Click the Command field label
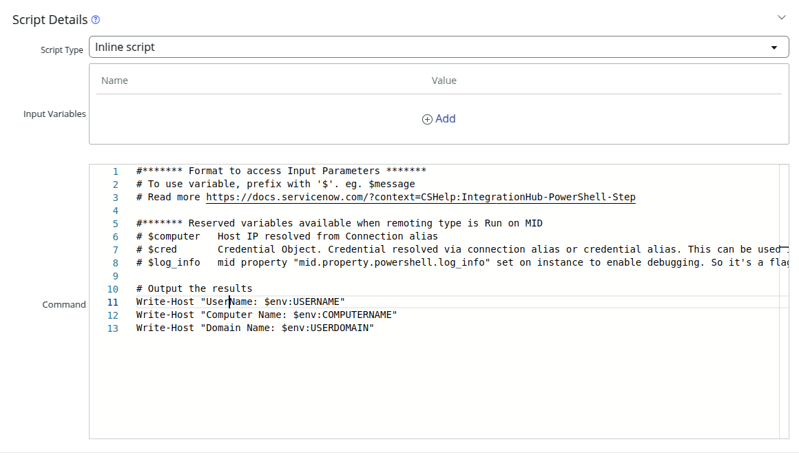Screen dimensions: 799x455 click(x=64, y=304)
